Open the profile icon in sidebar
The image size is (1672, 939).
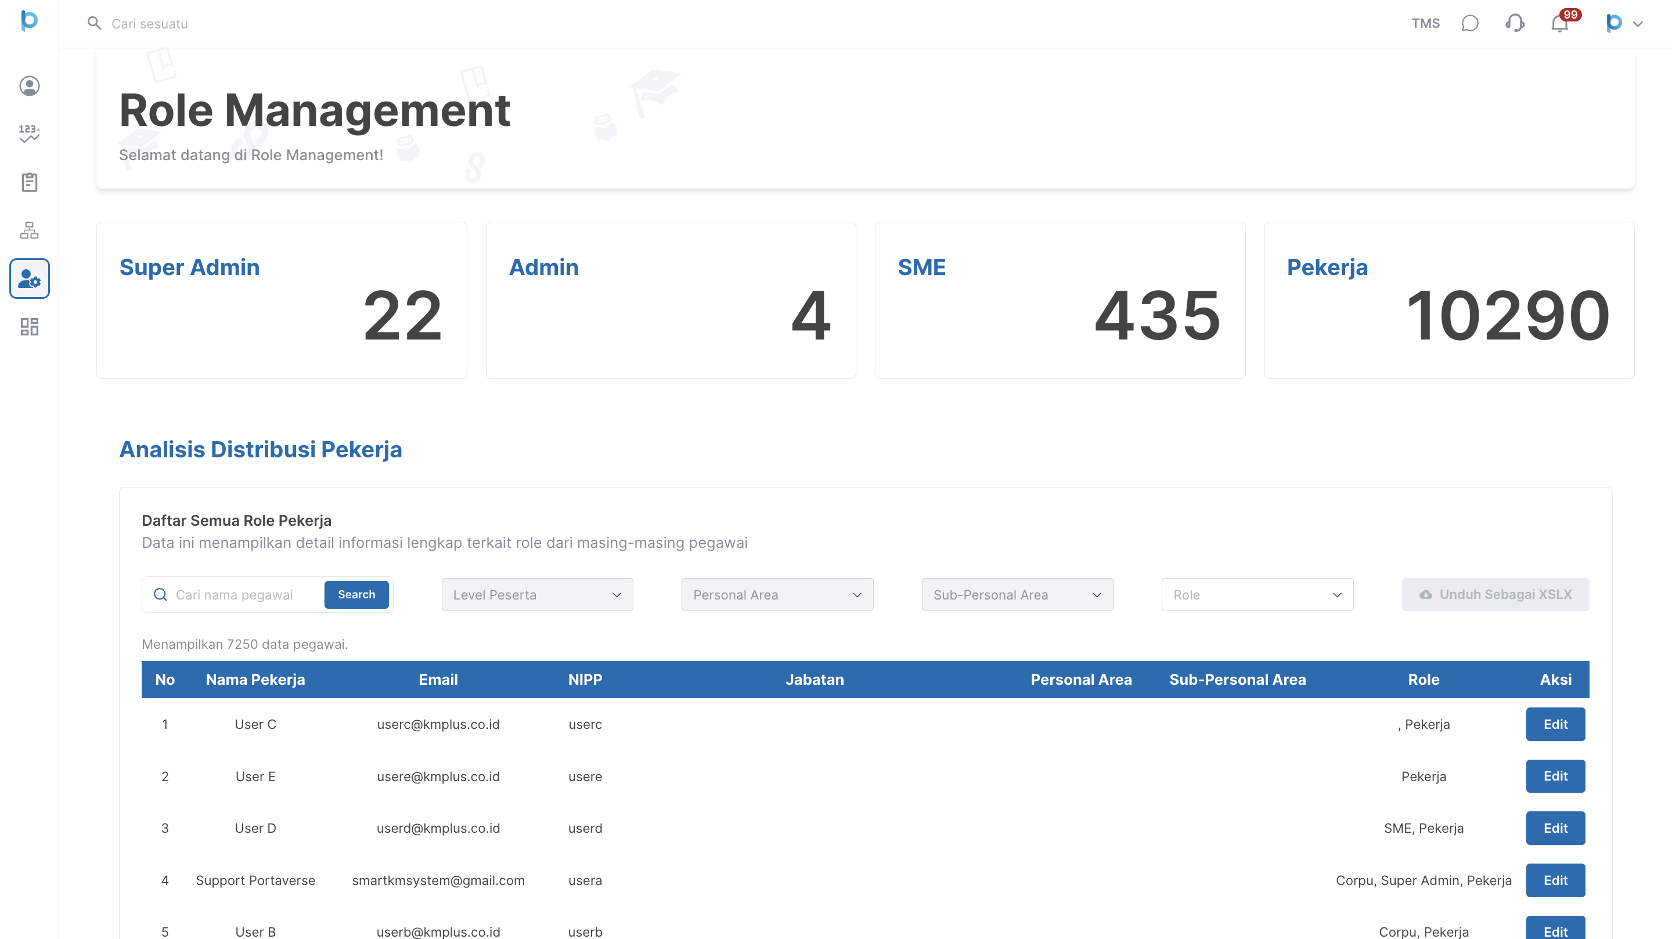[x=29, y=86]
